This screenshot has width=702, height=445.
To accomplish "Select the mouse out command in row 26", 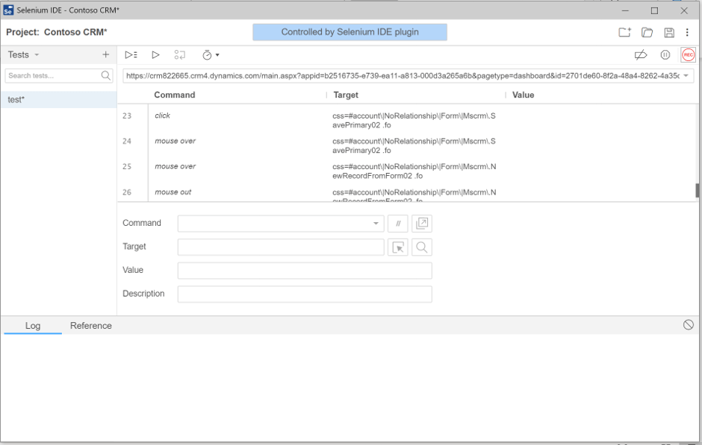I will (173, 192).
